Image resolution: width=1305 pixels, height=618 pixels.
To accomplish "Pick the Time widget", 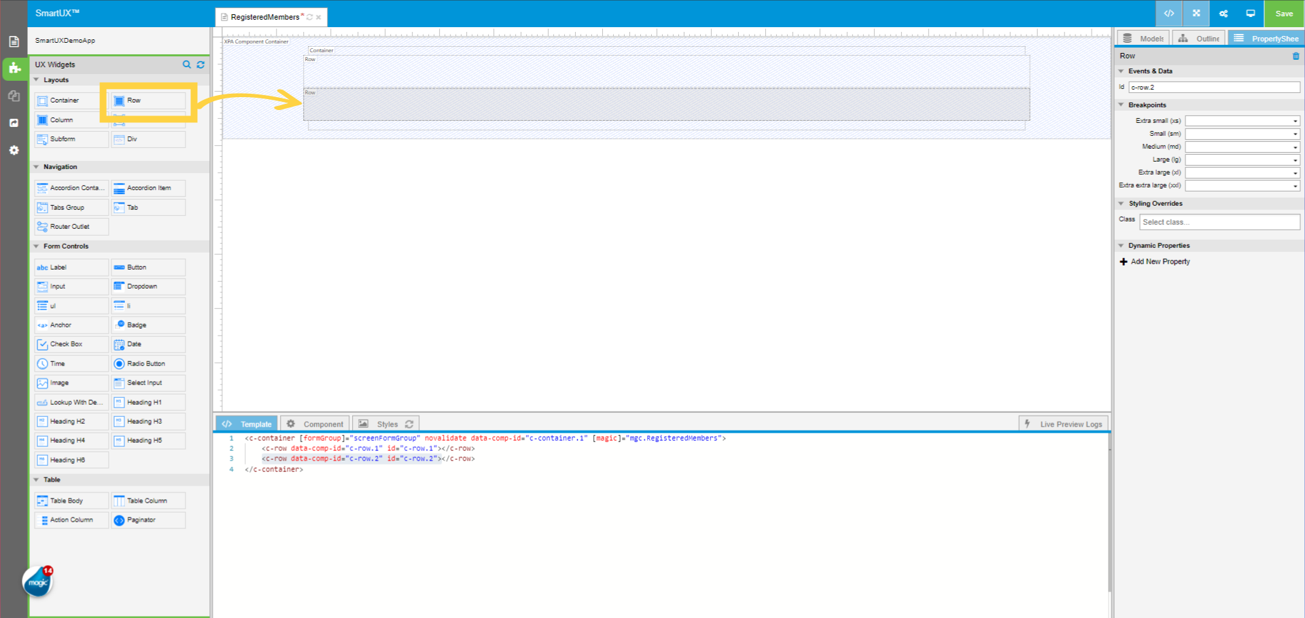I will pos(71,364).
